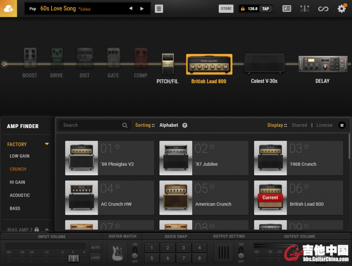Click the amp list scrollbar
352x266 pixels.
pos(349,146)
